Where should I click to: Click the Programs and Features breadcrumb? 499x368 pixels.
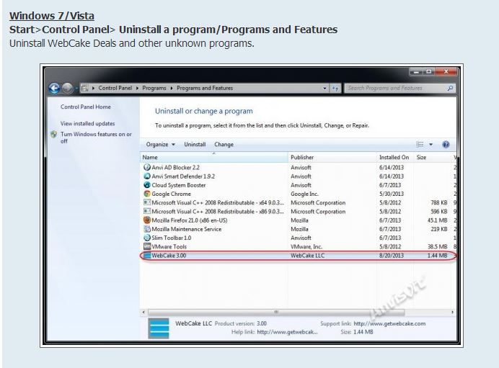[205, 88]
